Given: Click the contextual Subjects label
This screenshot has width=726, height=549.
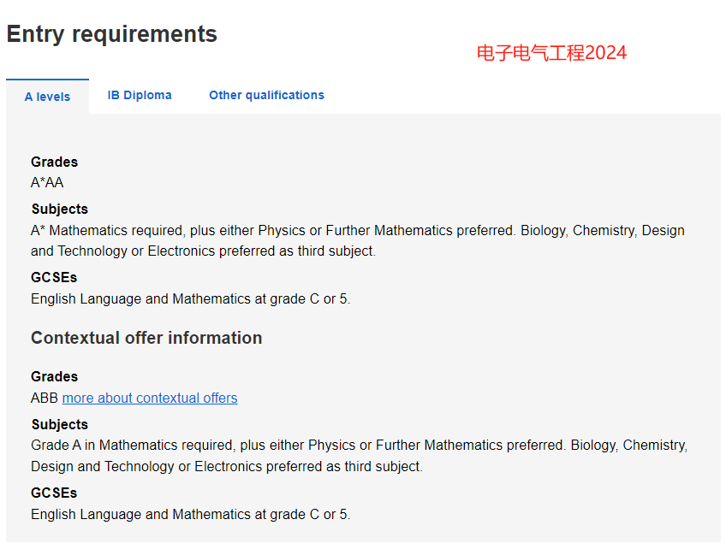Looking at the screenshot, I should click(x=59, y=425).
